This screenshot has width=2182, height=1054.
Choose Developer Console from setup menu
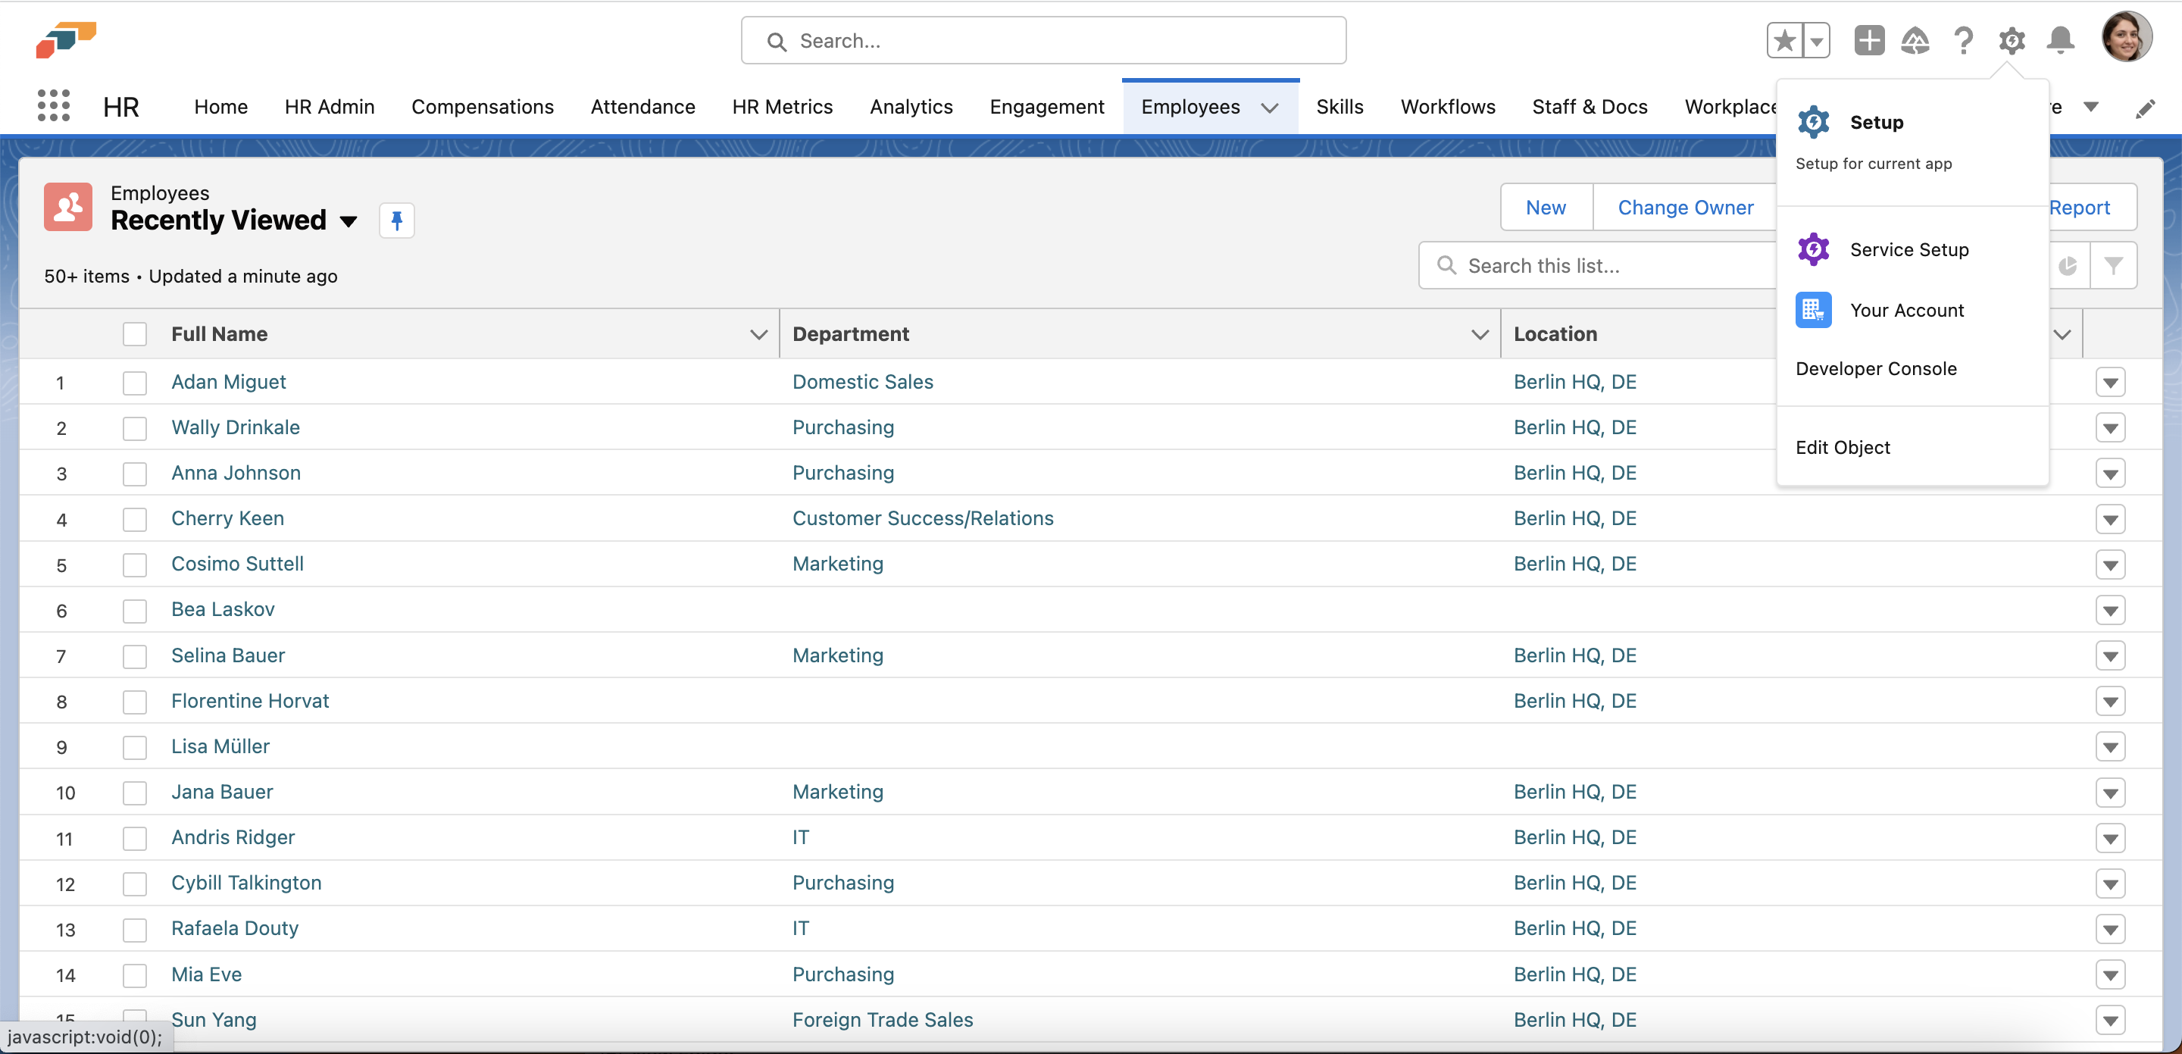pos(1875,368)
